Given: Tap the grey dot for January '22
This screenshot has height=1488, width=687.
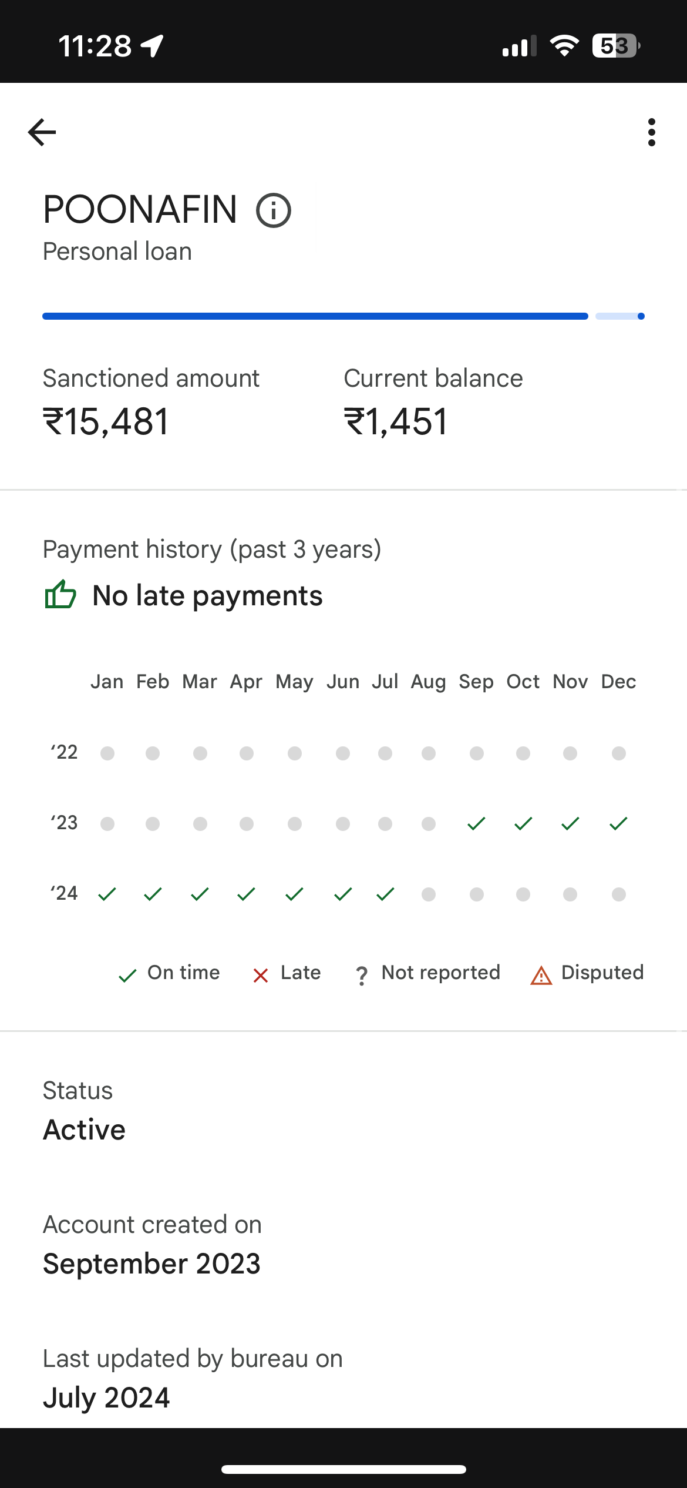Looking at the screenshot, I should pos(107,753).
